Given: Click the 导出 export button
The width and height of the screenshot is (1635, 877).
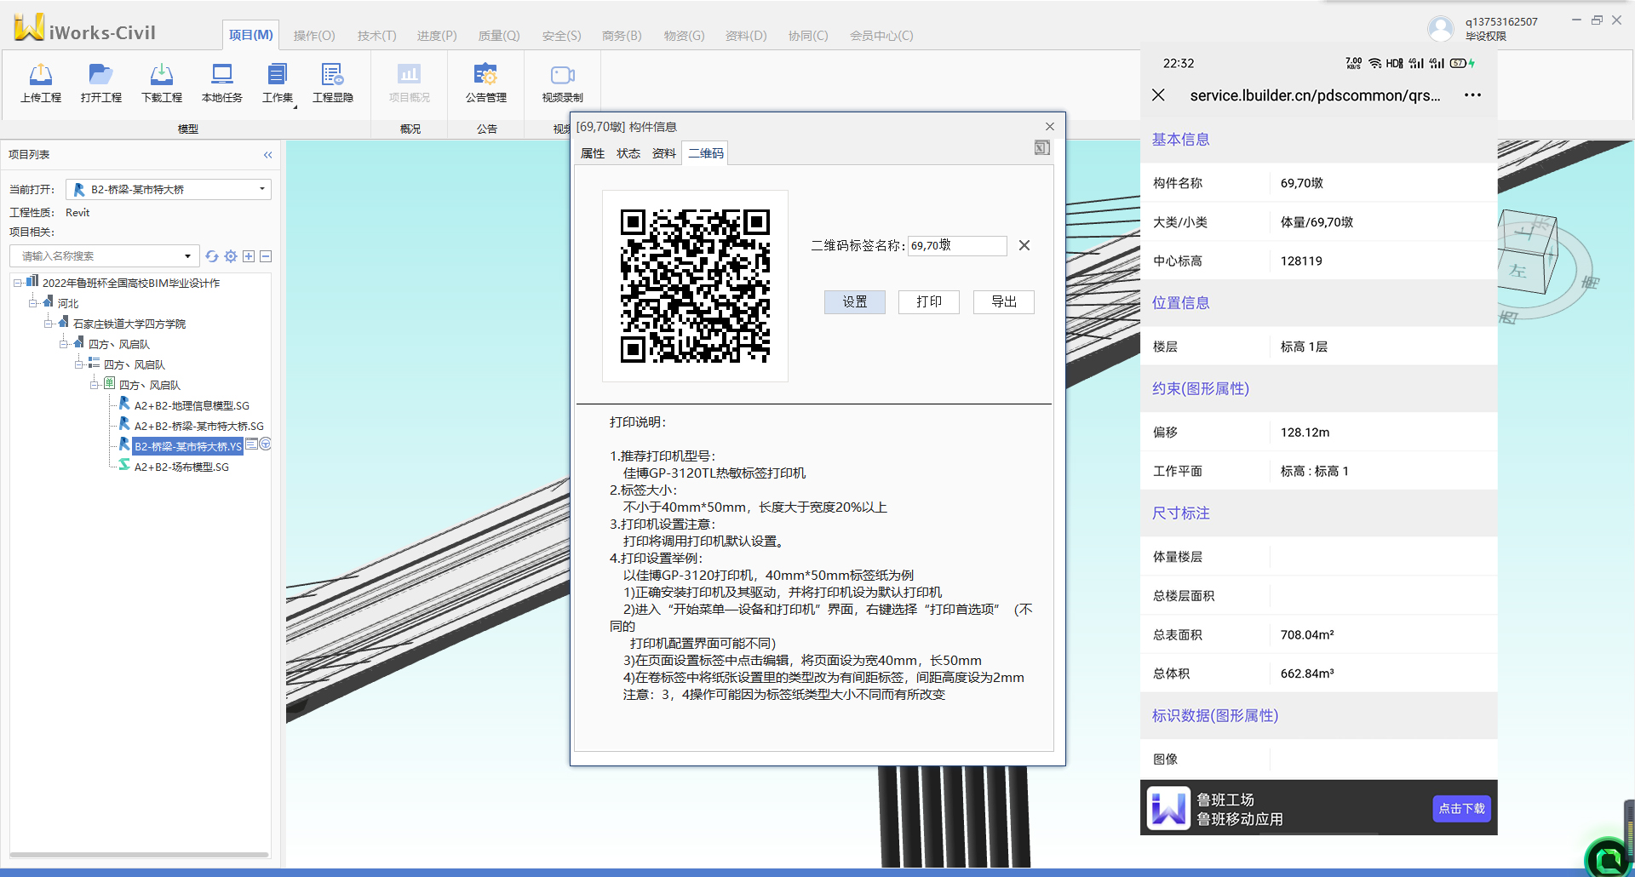Looking at the screenshot, I should point(1004,302).
